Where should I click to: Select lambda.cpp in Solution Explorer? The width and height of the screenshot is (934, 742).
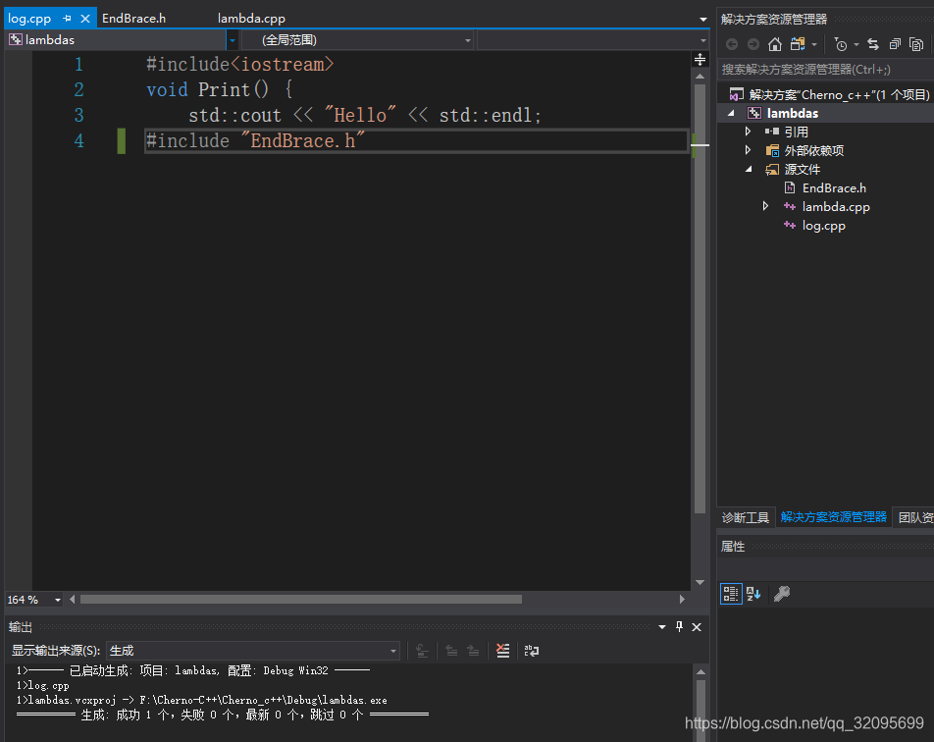[x=836, y=207]
